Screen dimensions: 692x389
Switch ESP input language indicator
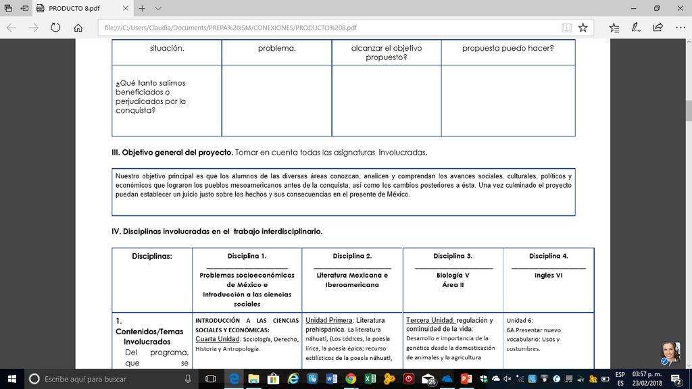pyautogui.click(x=620, y=379)
